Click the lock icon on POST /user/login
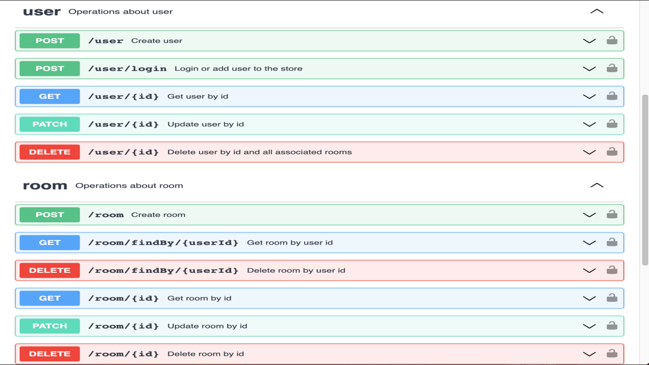 click(612, 68)
